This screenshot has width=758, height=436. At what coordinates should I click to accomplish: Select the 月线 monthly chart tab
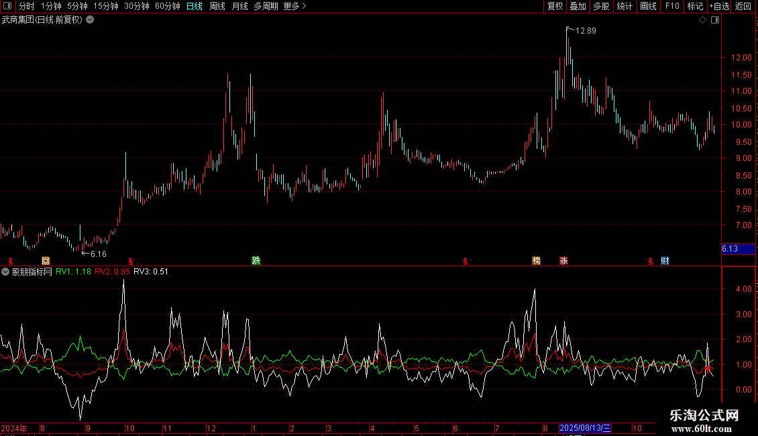[239, 6]
